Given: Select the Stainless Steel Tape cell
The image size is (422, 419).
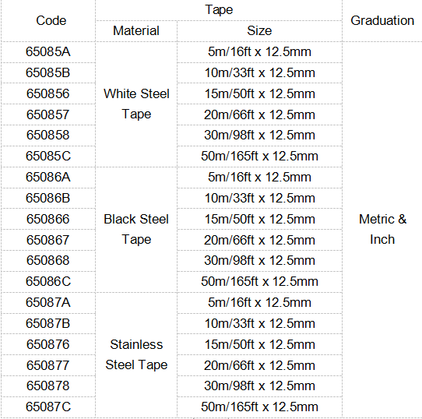Looking at the screenshot, I should [136, 355].
